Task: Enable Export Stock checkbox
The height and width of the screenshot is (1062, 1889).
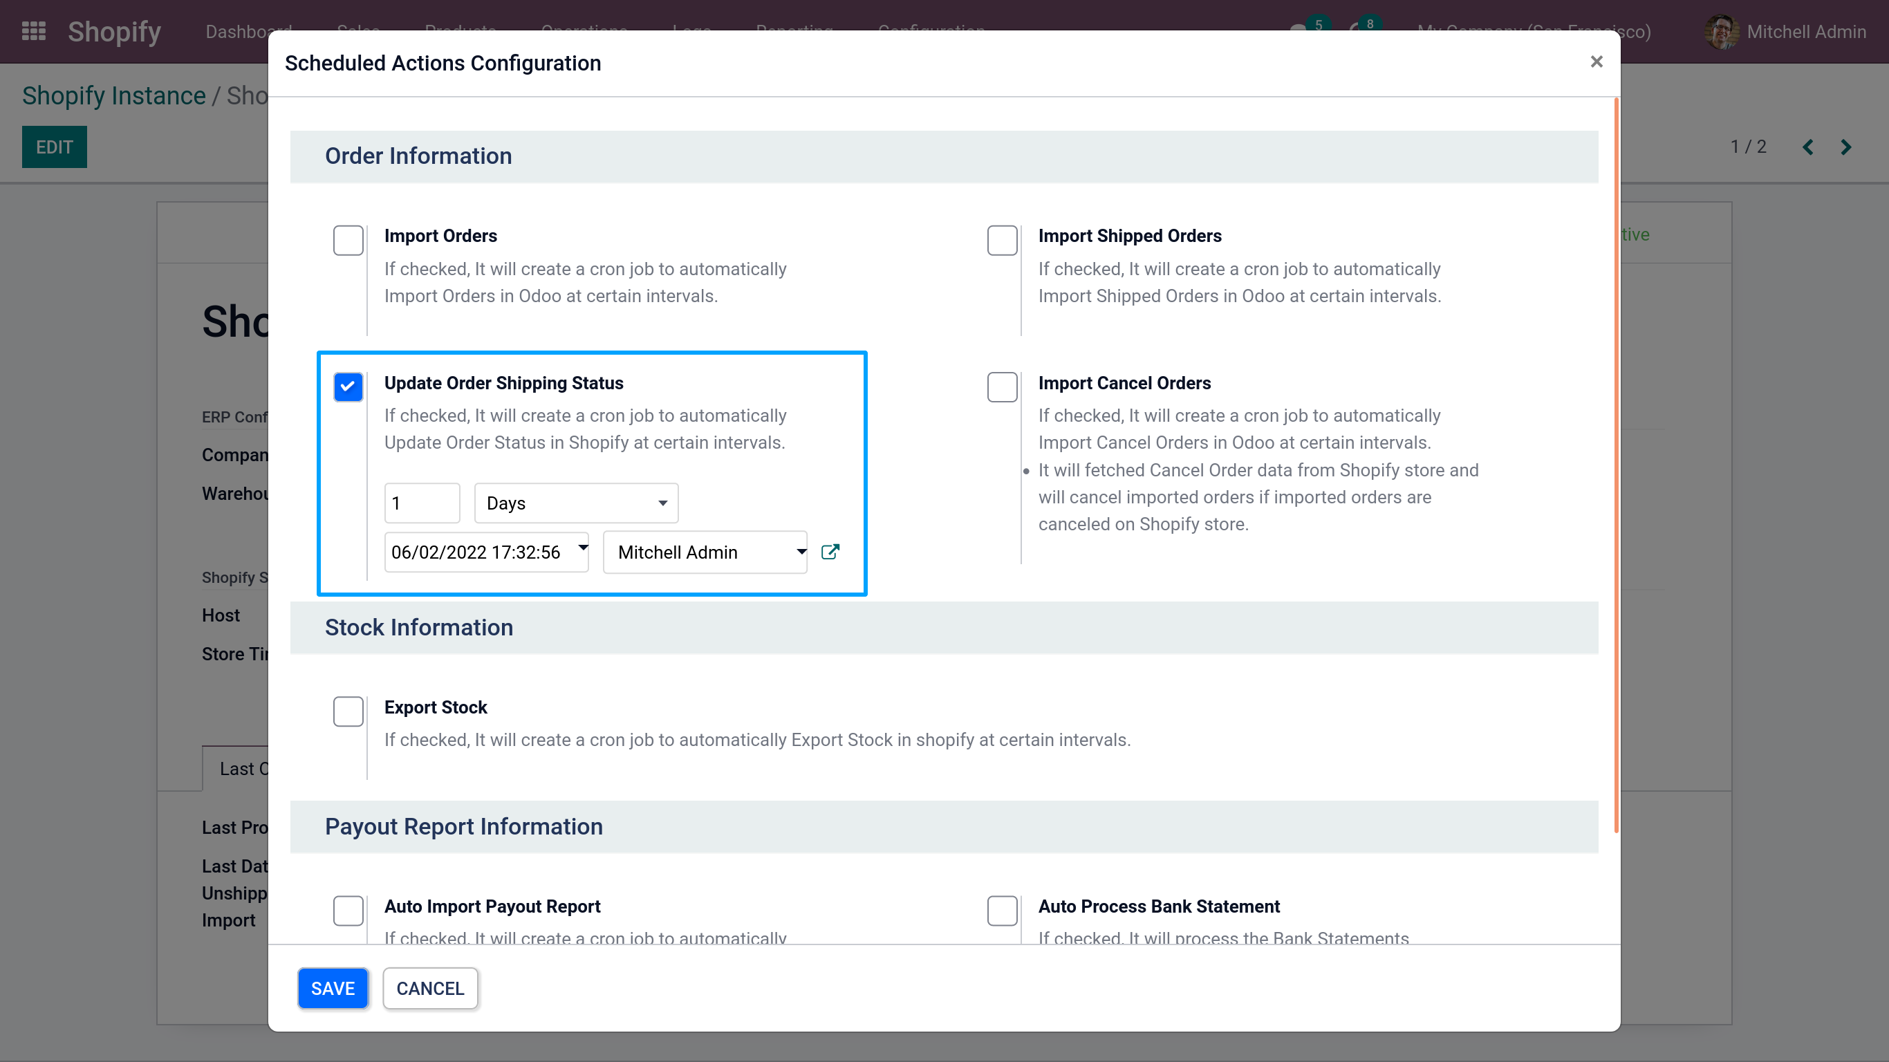Action: tap(348, 711)
